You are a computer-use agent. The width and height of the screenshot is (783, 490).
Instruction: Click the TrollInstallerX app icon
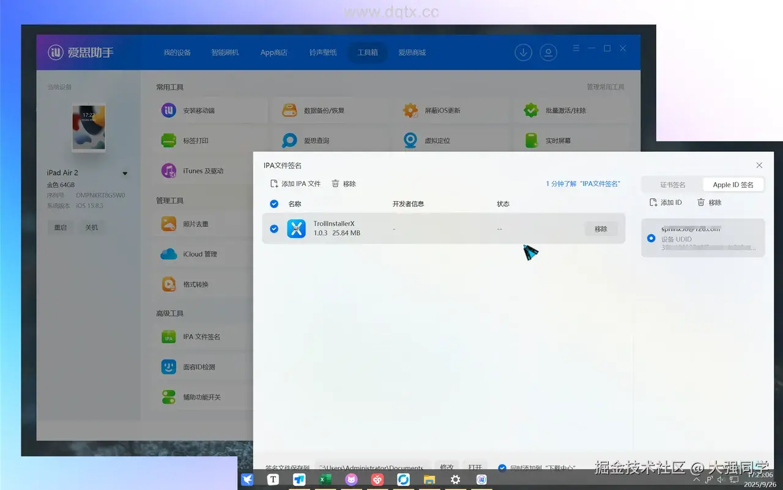(297, 229)
